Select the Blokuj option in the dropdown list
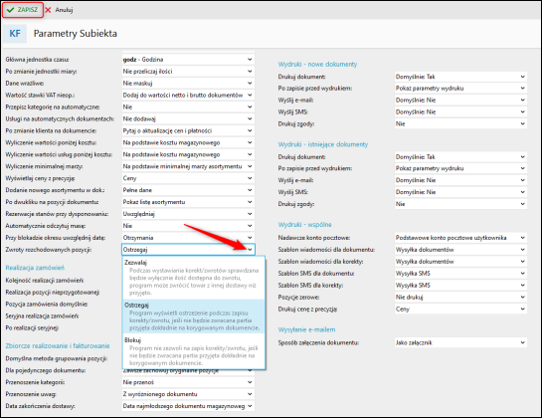The height and width of the screenshot is (418, 542). coord(194,351)
